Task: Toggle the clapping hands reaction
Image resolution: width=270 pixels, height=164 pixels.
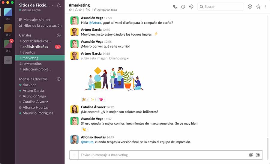Action: 85,129
